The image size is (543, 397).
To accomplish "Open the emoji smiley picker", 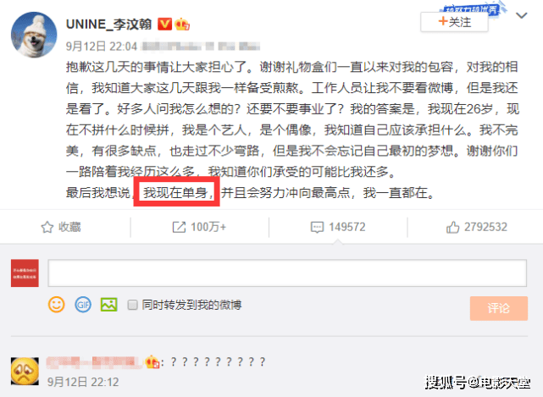I will [x=57, y=305].
